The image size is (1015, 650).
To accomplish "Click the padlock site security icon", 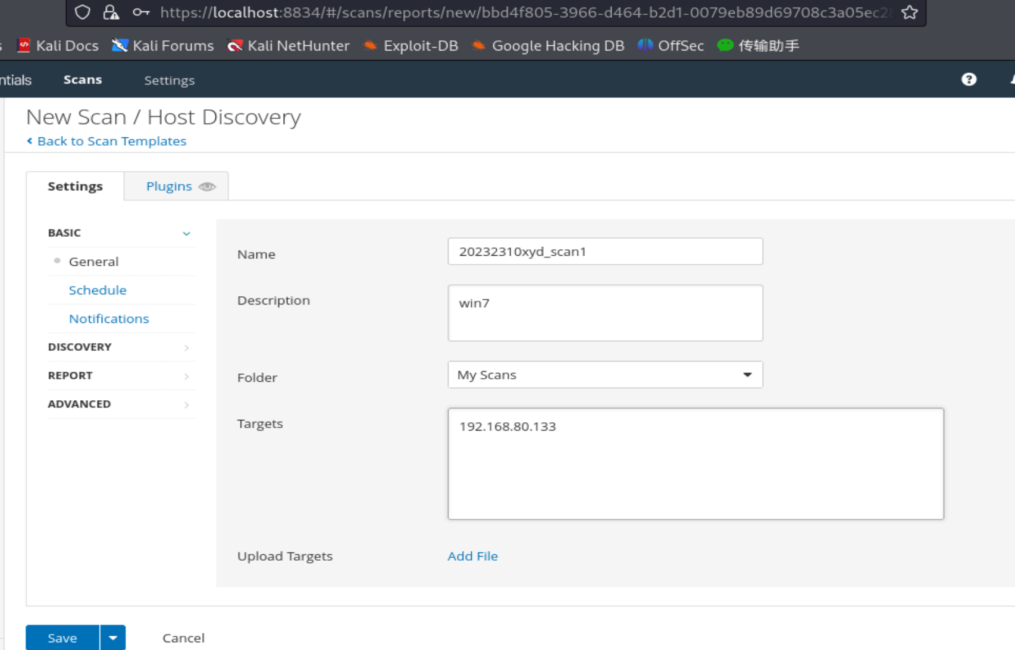I will [x=111, y=12].
